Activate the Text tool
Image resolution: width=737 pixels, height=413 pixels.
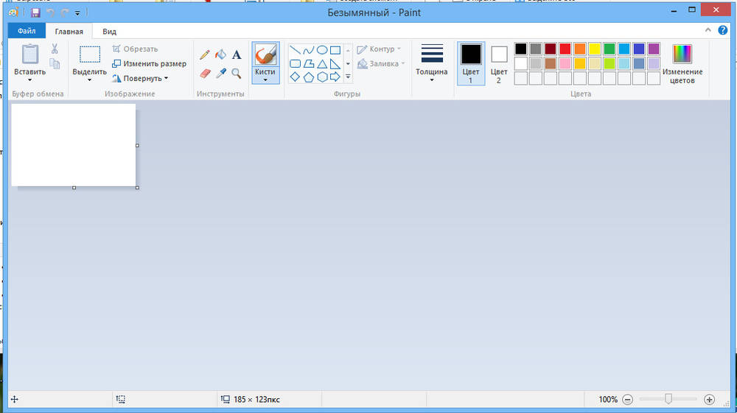point(237,54)
